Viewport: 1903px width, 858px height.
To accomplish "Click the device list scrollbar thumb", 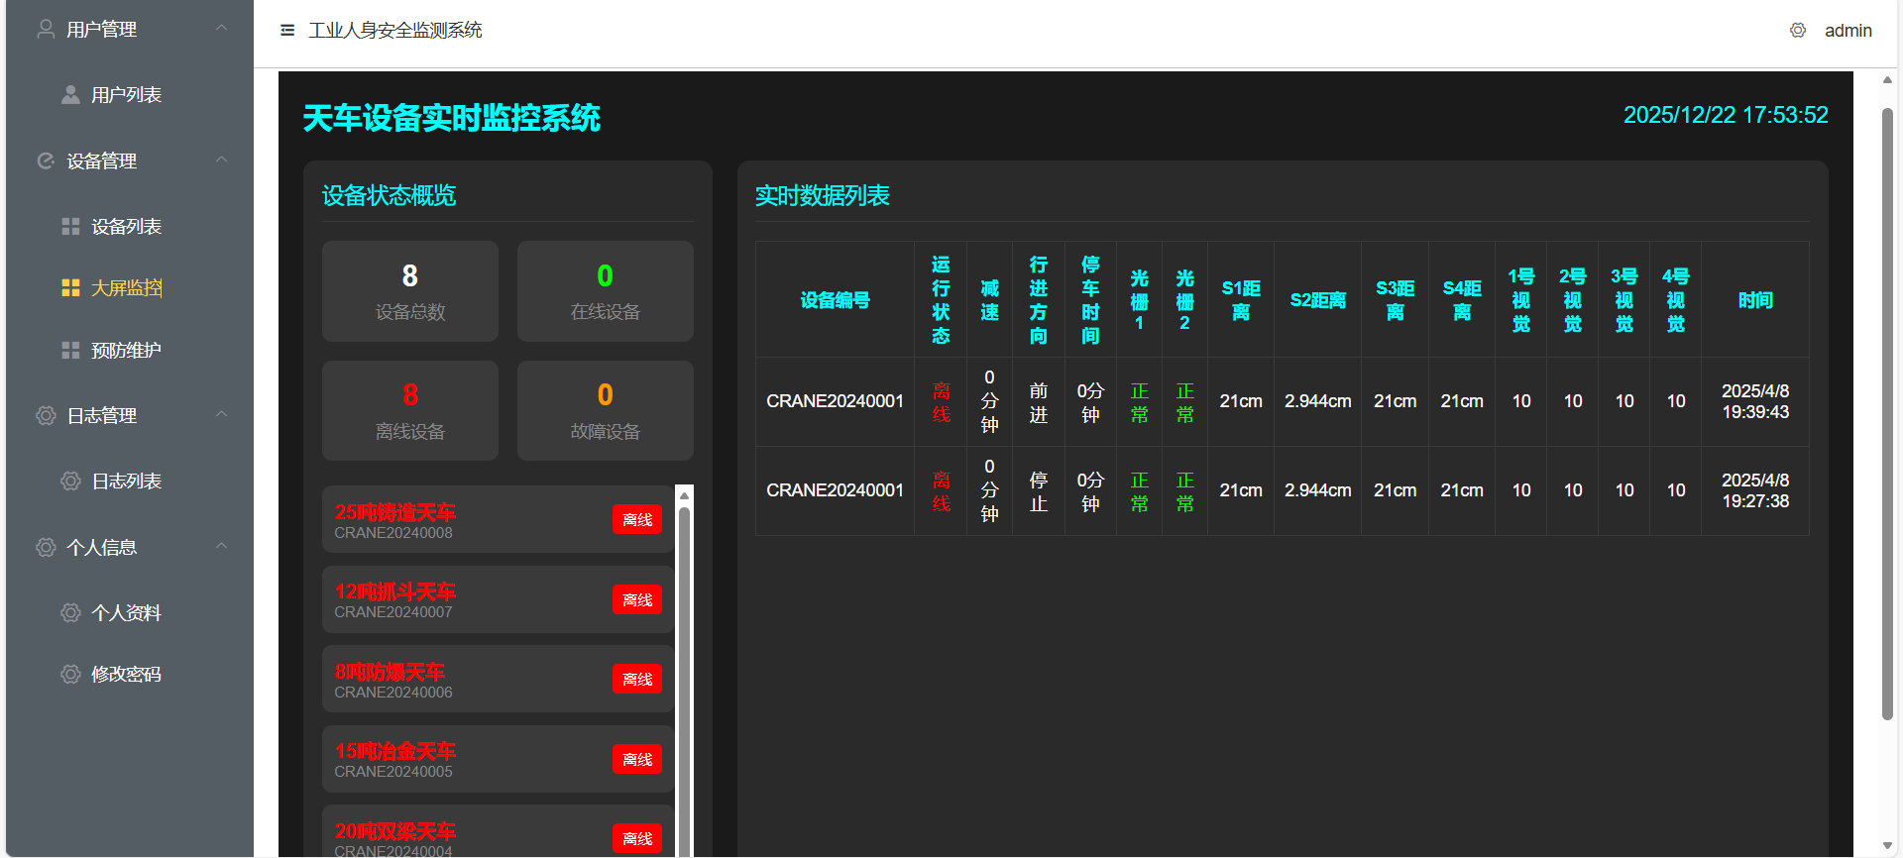I will [684, 682].
